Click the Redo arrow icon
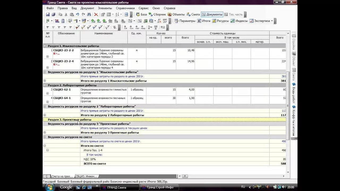Image resolution: width=340 pixels, height=191 pixels. 83,15
